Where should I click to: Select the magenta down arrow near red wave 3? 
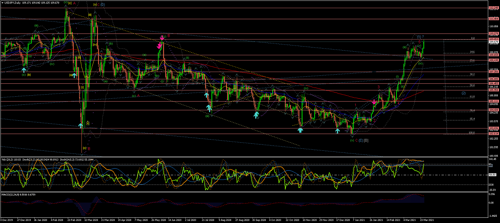(374, 102)
